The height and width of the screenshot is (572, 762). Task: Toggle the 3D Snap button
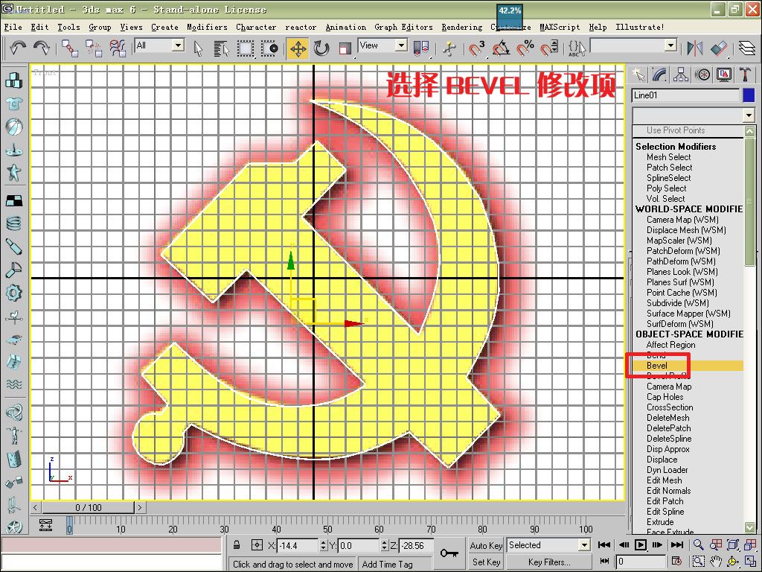[x=474, y=48]
